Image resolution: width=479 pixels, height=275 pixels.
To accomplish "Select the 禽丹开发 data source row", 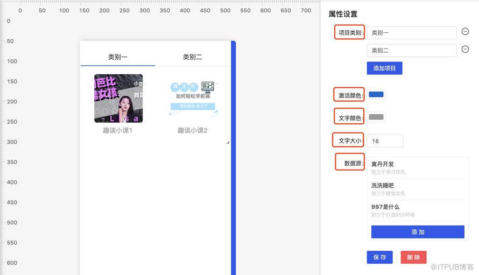I will 418,168.
